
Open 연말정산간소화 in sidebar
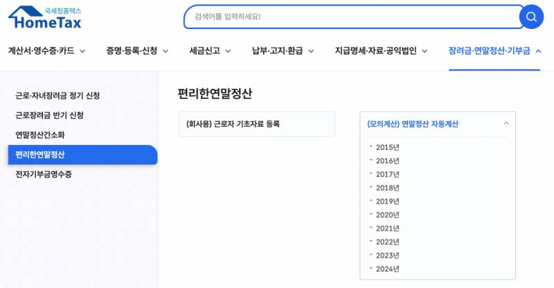click(40, 135)
